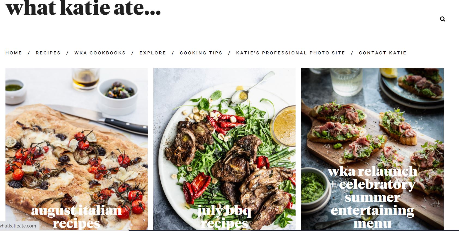
Task: Go to the Home menu item
Action: 14,53
